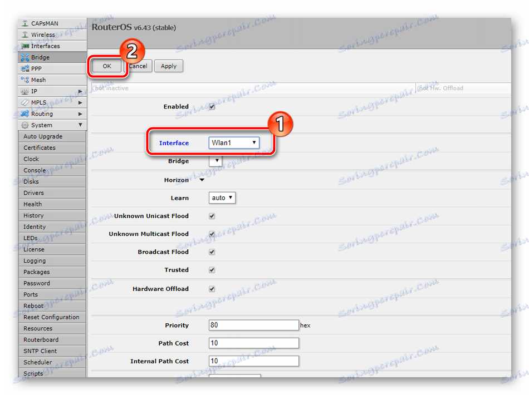Open the Routerboard entry
Viewport: 529px width, 395px height.
click(x=52, y=340)
